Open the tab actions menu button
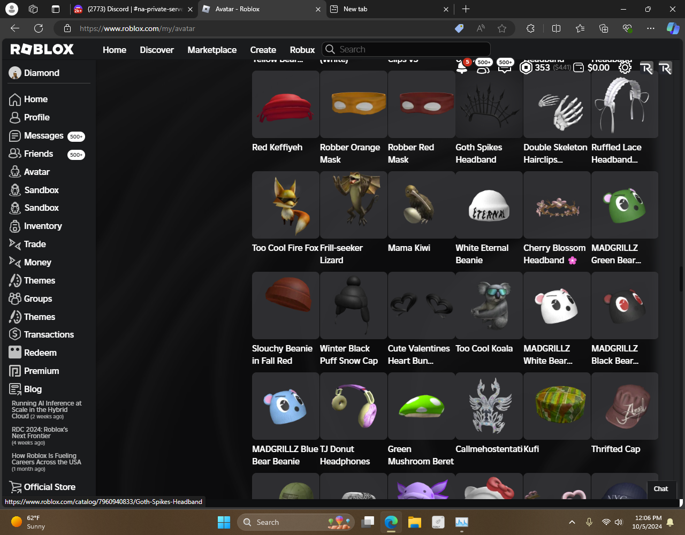This screenshot has width=685, height=535. coord(56,9)
